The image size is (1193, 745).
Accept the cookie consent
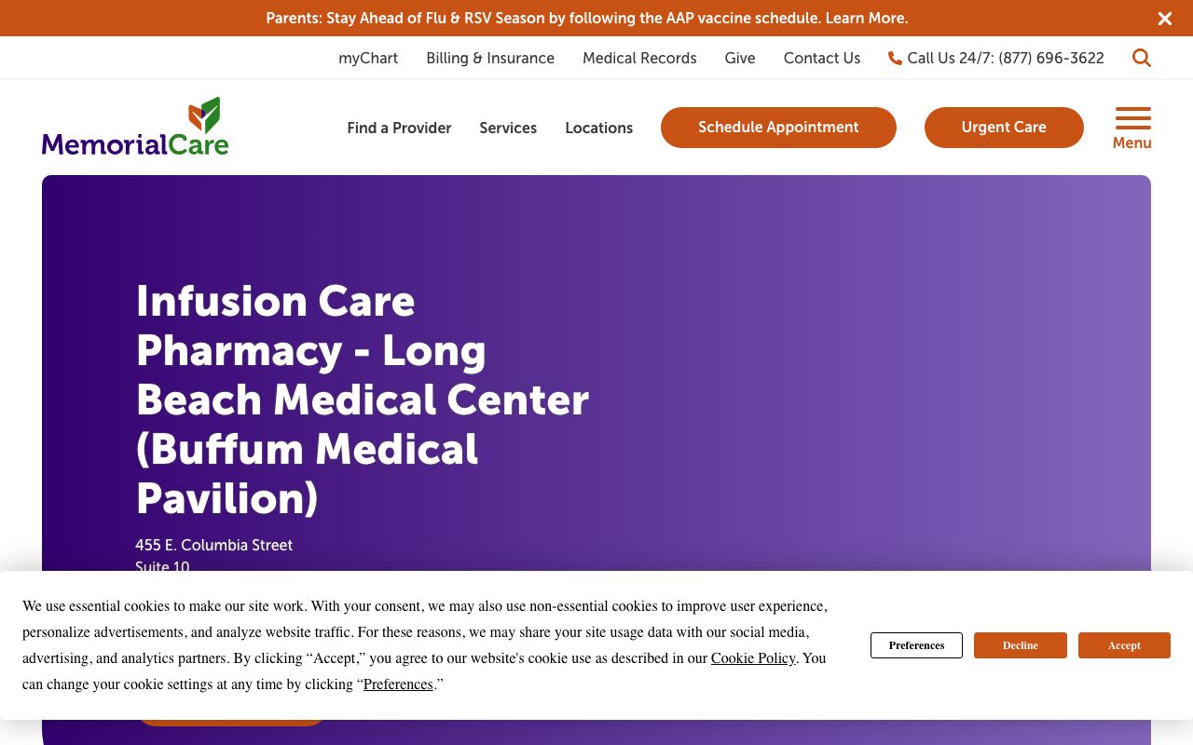point(1124,645)
